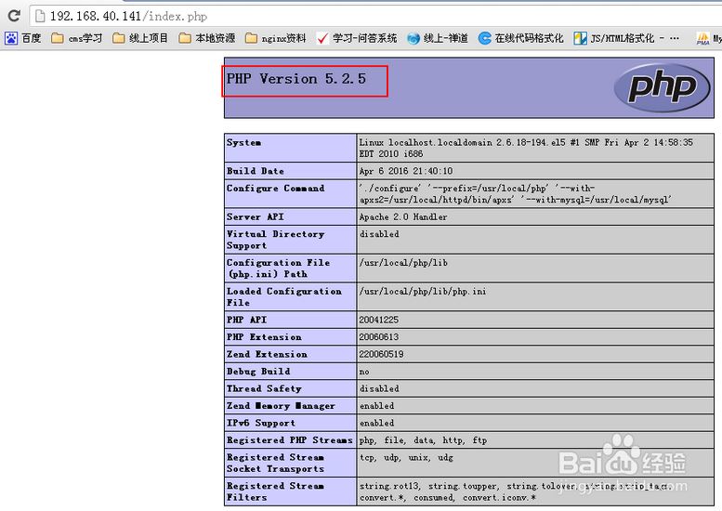Click the phpMyAdmin PMA bookmark icon
Image resolution: width=722 pixels, height=511 pixels.
(x=702, y=39)
